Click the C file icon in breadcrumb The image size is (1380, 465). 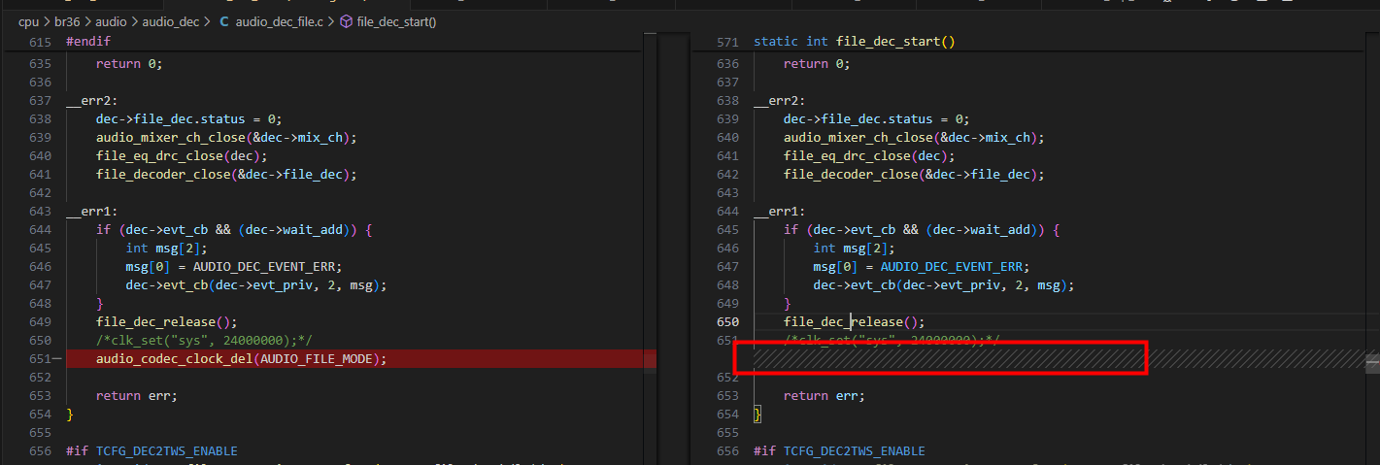[225, 21]
